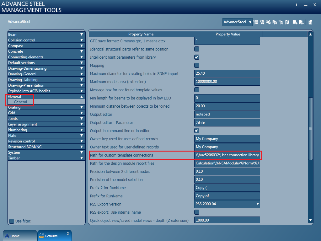
Task: Click the Advance Steel logo on Home tab
Action: [x=7, y=236]
